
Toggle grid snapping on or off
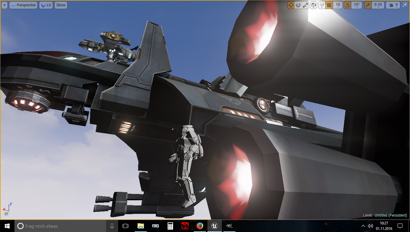329,5
